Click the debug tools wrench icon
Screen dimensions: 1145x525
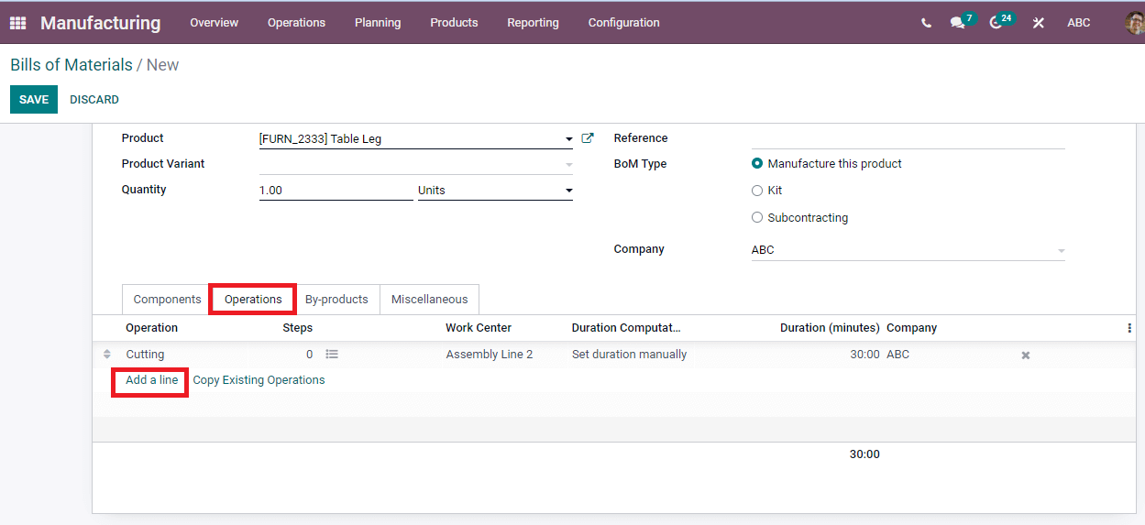click(1038, 23)
